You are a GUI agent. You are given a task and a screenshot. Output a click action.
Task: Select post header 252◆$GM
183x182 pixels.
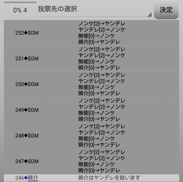click(x=27, y=33)
